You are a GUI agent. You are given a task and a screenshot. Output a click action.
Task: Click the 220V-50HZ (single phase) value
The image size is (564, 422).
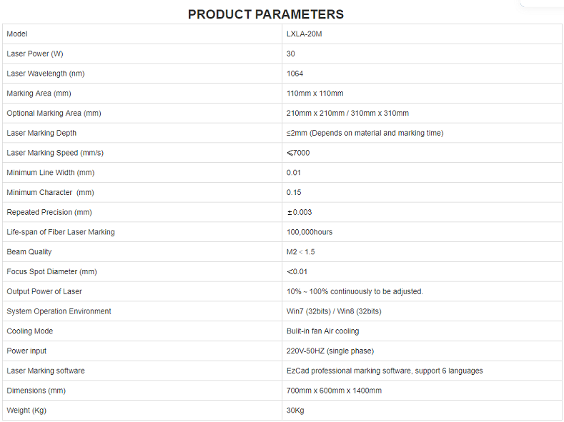(x=330, y=351)
